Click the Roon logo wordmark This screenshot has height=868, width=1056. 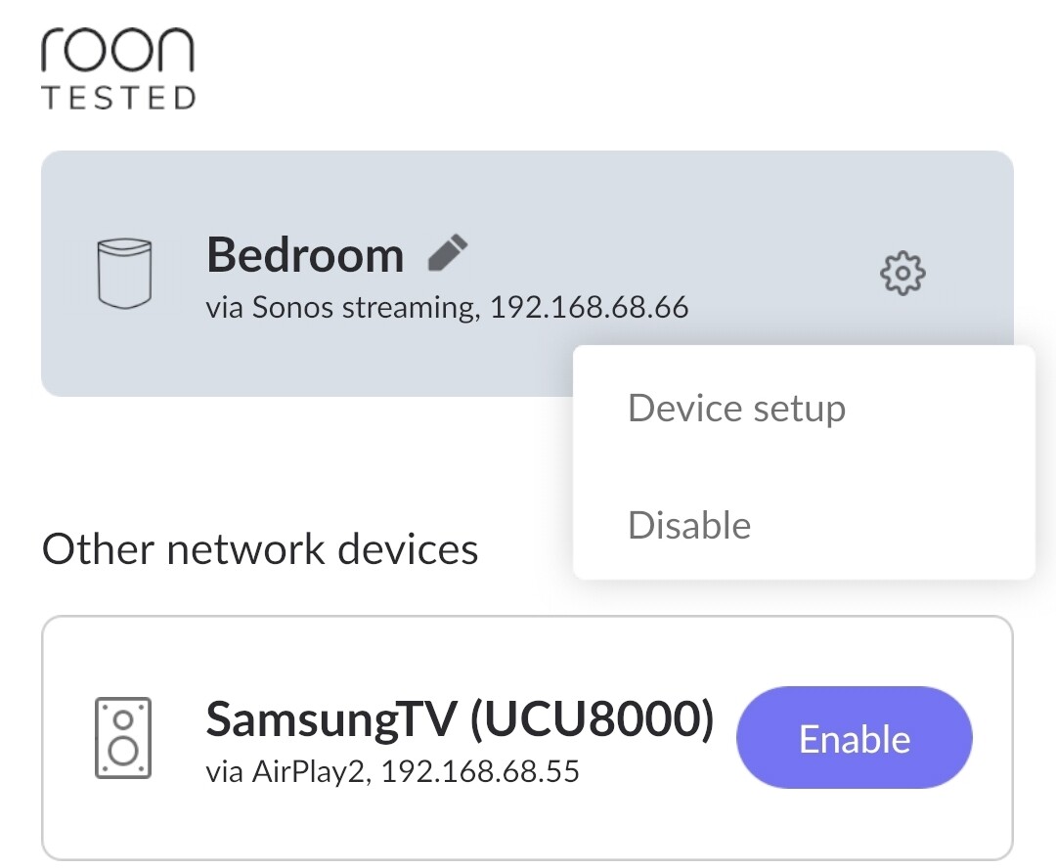coord(117,50)
